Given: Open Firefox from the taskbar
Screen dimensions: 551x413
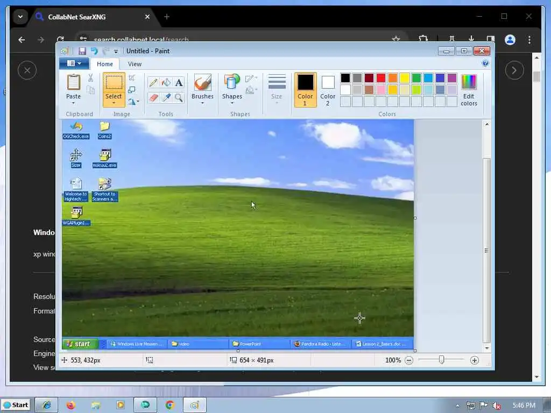Looking at the screenshot, I should tap(71, 405).
